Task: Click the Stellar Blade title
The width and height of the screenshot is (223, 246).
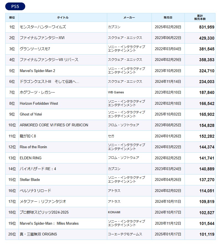Action: pos(30,180)
